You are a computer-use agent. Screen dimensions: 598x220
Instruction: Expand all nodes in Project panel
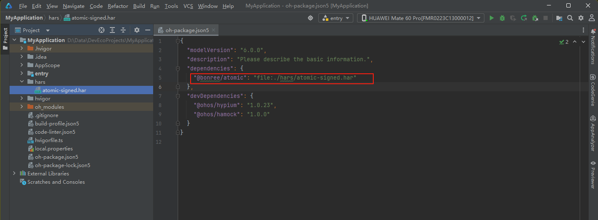pyautogui.click(x=112, y=30)
